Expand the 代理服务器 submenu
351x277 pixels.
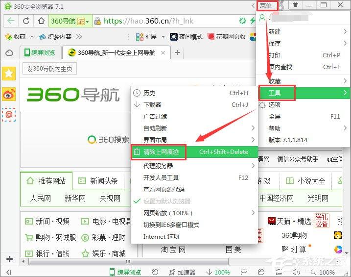point(194,166)
